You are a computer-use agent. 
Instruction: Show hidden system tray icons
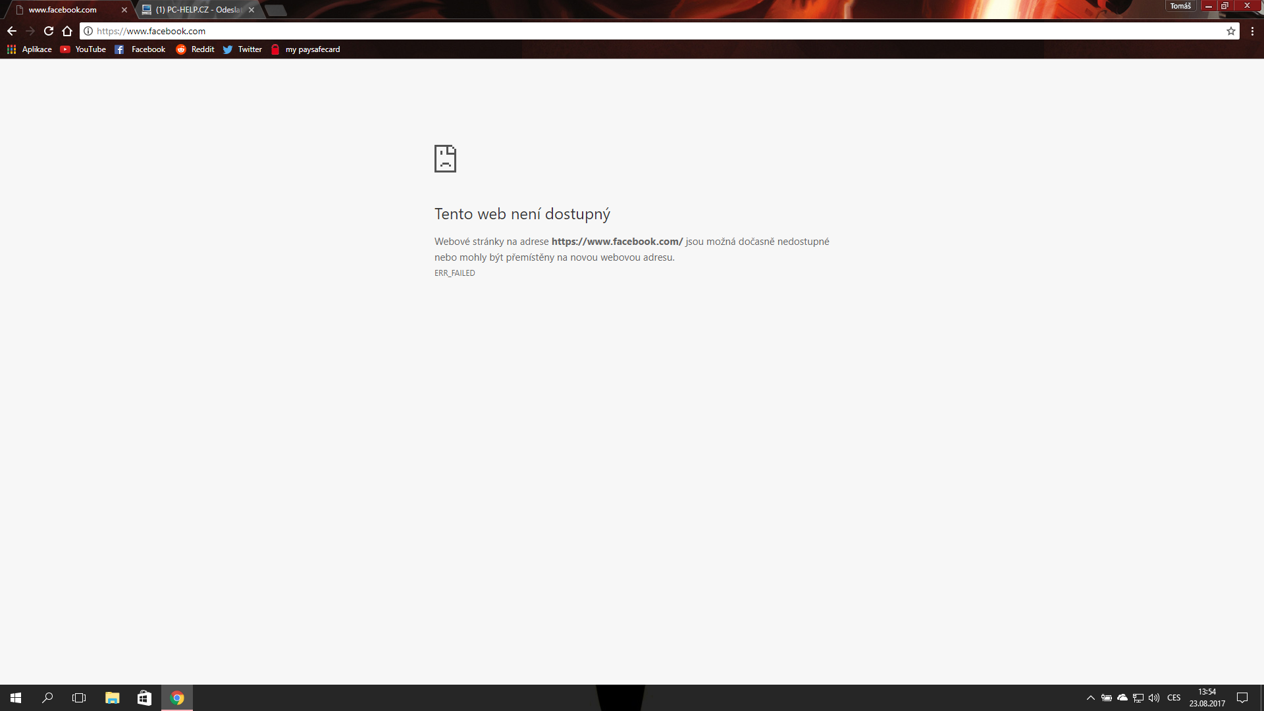[x=1091, y=698]
